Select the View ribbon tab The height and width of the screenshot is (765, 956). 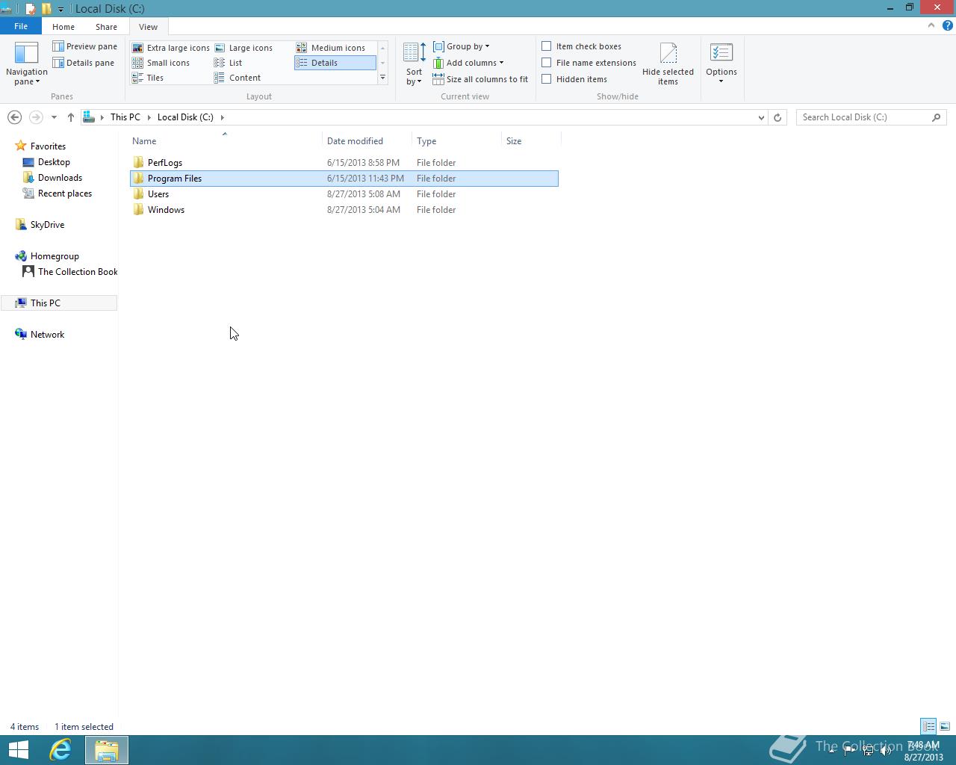(148, 27)
